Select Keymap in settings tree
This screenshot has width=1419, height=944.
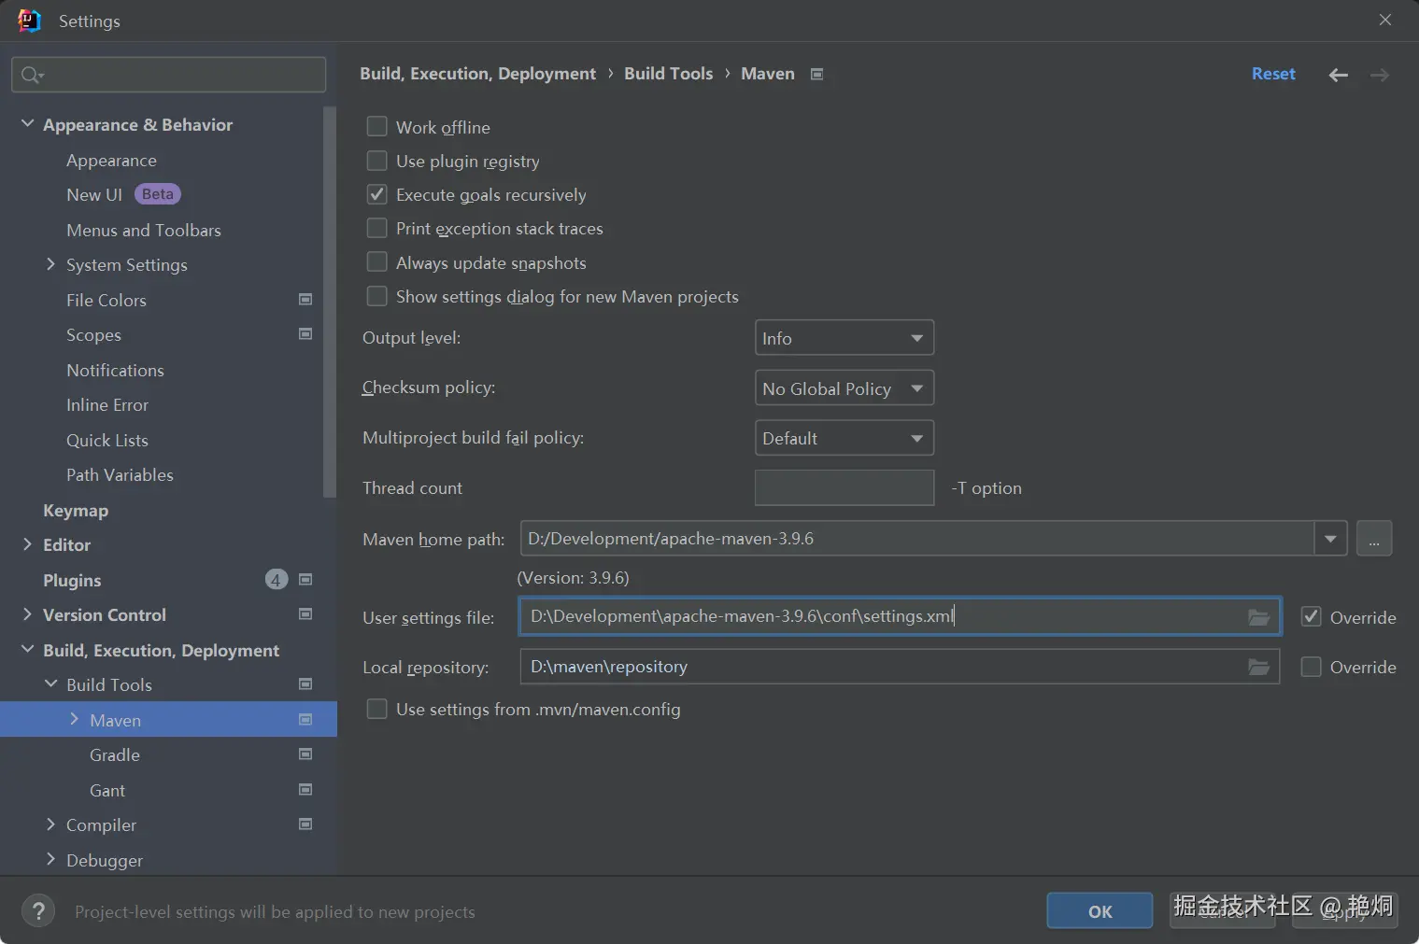(x=76, y=510)
